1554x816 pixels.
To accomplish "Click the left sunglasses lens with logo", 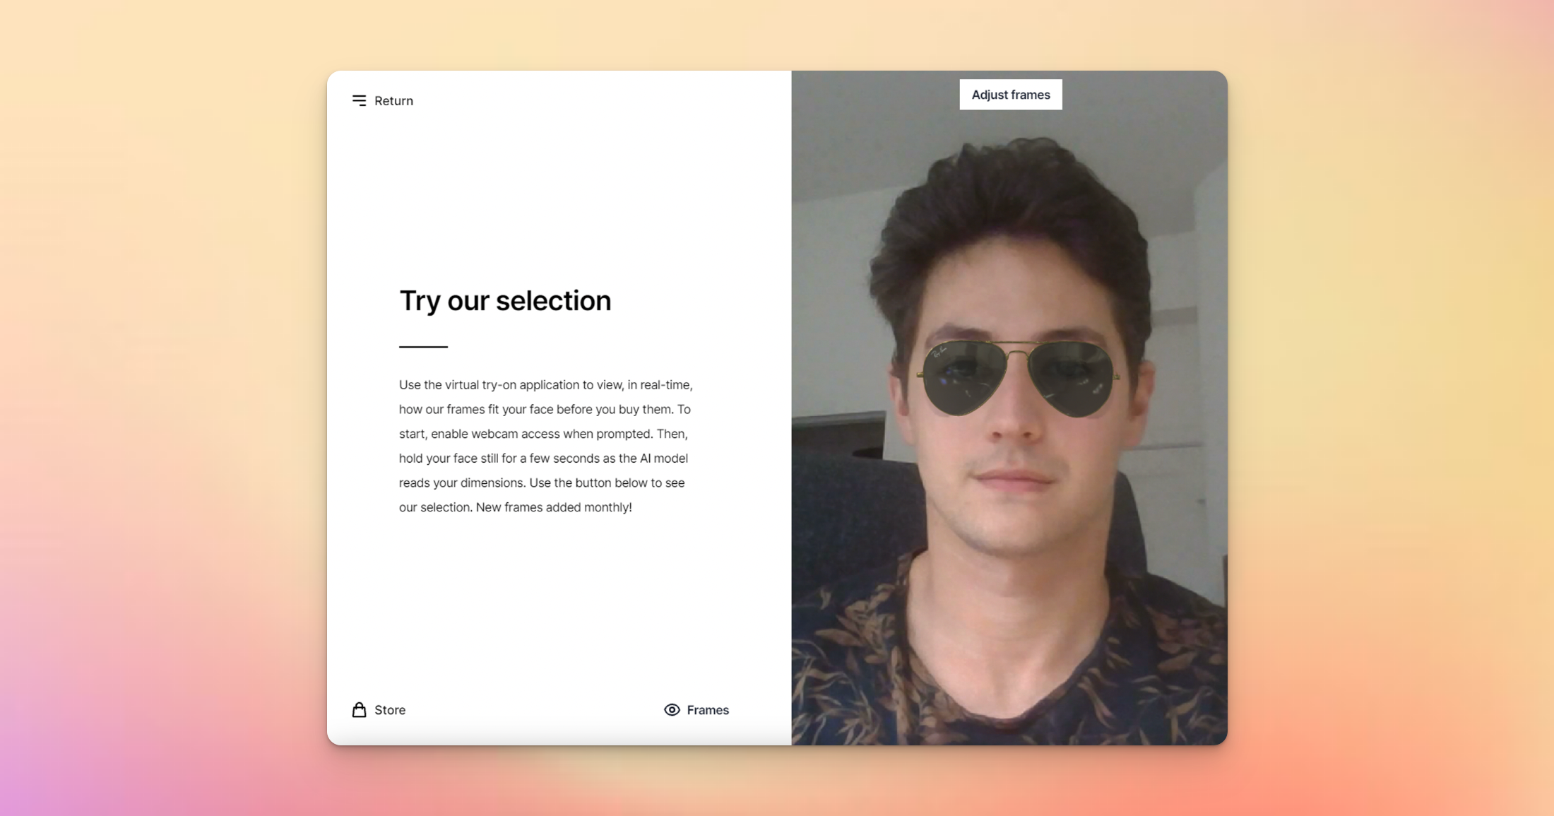I will [x=964, y=378].
